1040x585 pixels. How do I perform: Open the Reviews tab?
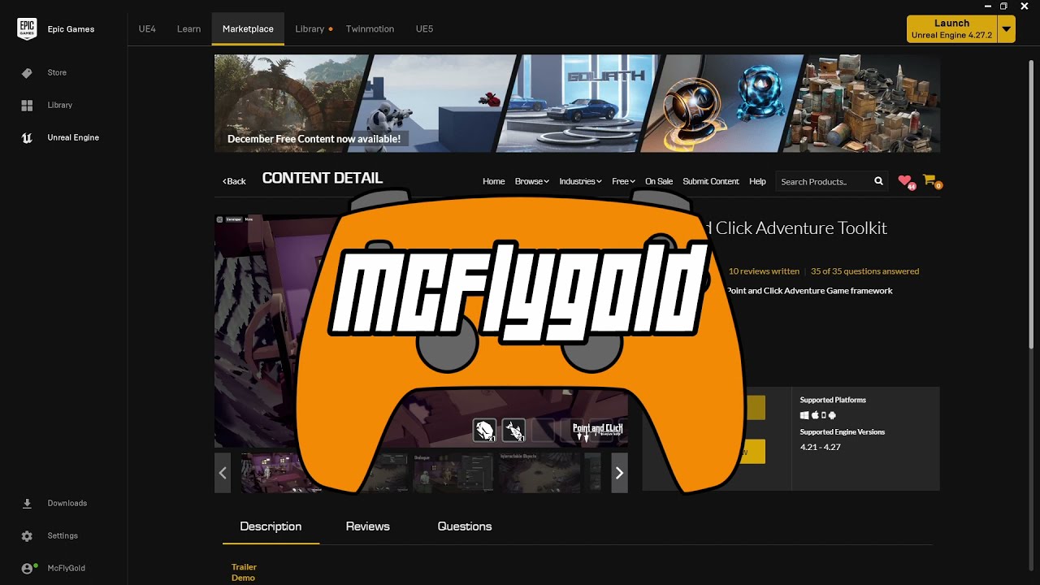coord(368,526)
